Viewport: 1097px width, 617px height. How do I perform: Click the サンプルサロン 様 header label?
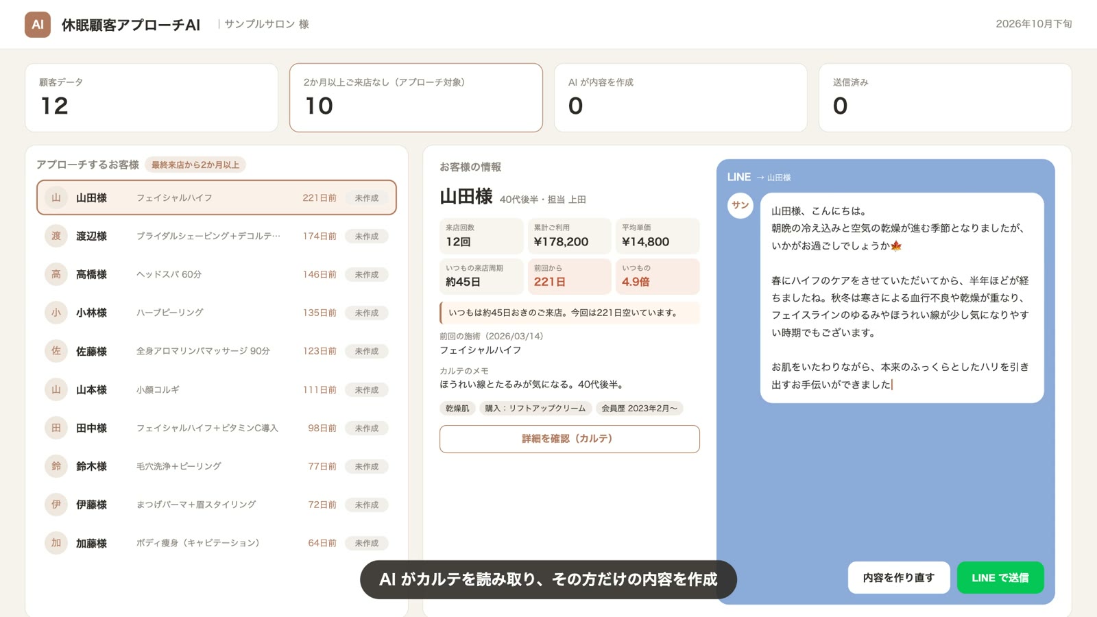coord(267,24)
